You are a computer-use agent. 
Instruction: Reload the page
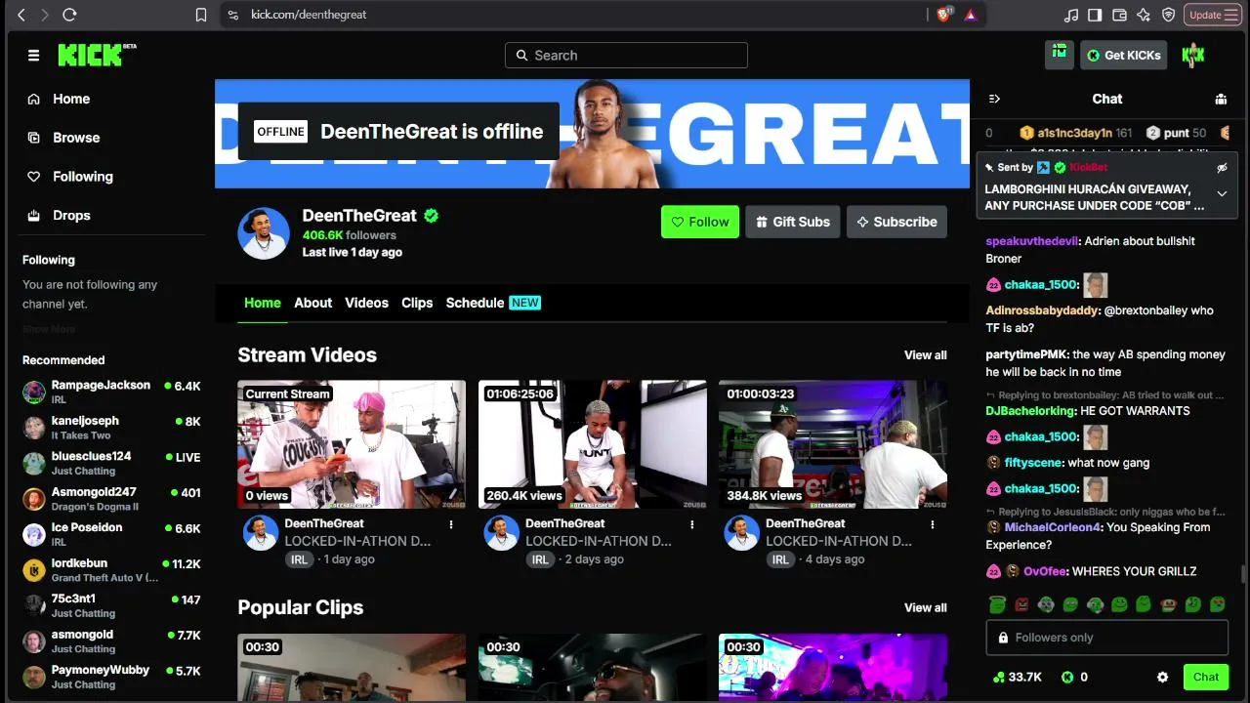69,15
